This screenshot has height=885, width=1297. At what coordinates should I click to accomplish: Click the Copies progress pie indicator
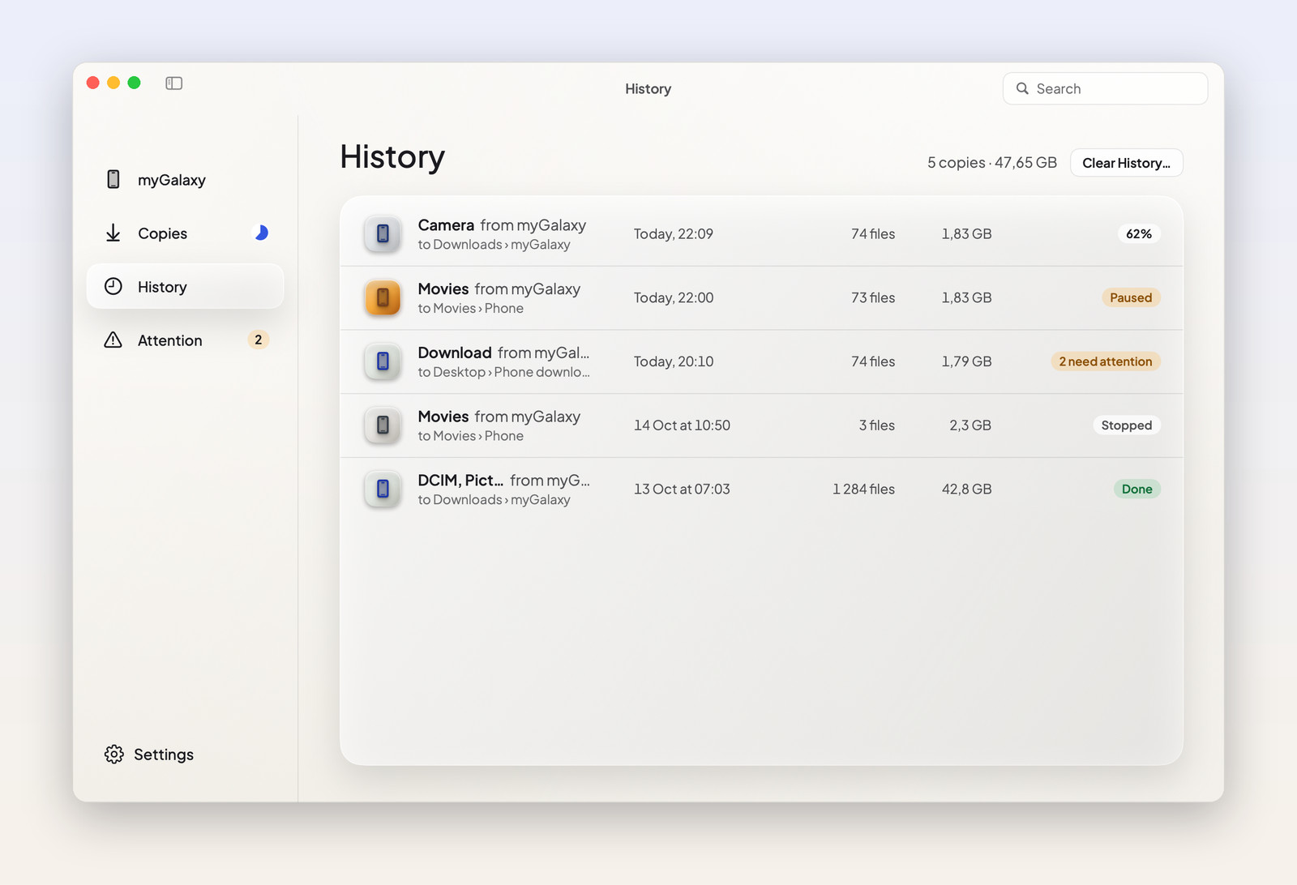click(261, 233)
